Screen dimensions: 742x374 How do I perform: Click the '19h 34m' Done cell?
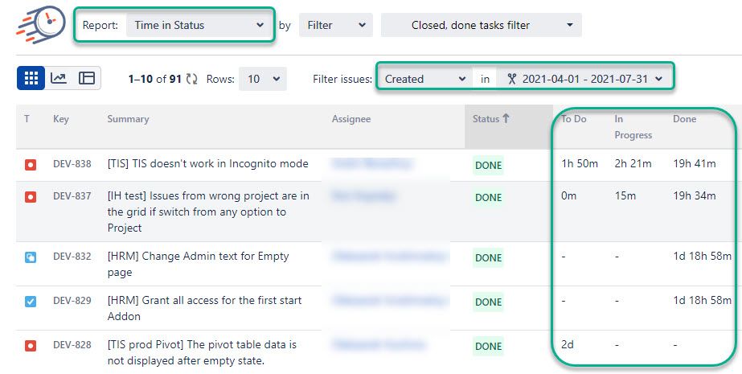695,196
